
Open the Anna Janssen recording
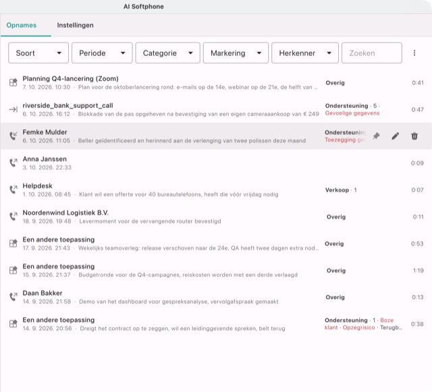coord(216,163)
